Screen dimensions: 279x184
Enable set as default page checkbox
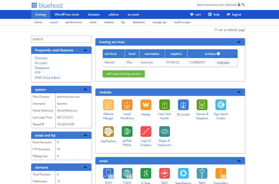[x=216, y=29]
